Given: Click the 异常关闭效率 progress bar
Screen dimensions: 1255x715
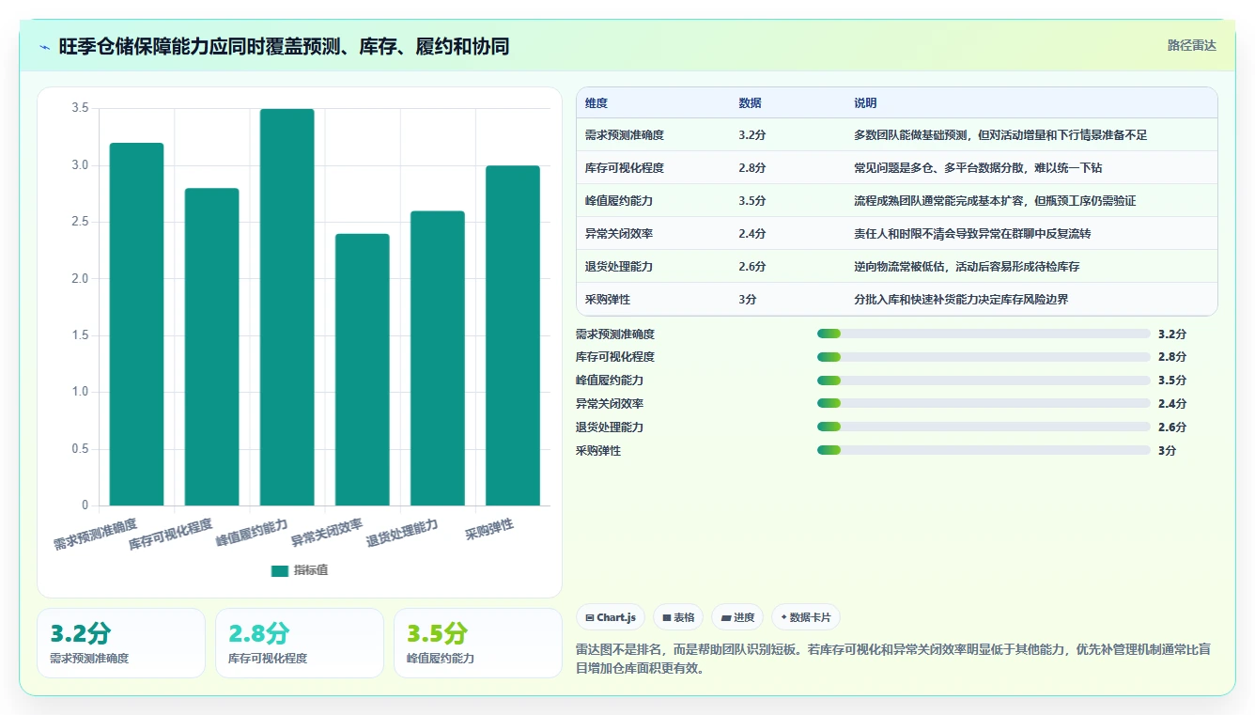Looking at the screenshot, I should click(x=984, y=404).
